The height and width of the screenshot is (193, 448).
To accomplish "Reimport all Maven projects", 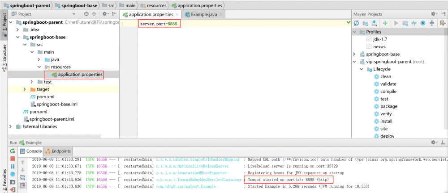I will [356, 23].
